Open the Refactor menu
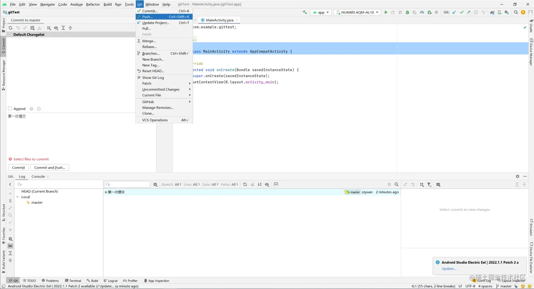The width and height of the screenshot is (534, 289). (93, 4)
